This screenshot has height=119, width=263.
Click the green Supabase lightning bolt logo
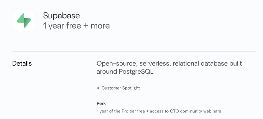click(x=24, y=20)
